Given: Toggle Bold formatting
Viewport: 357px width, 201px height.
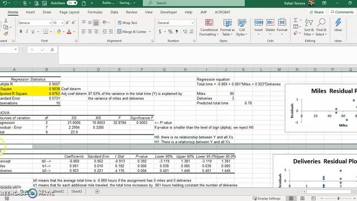Looking at the screenshot, I should (21, 31).
